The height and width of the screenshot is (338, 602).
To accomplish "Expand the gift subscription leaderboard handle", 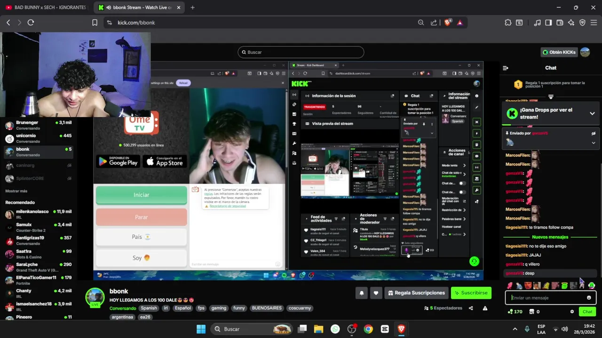I will (551, 97).
